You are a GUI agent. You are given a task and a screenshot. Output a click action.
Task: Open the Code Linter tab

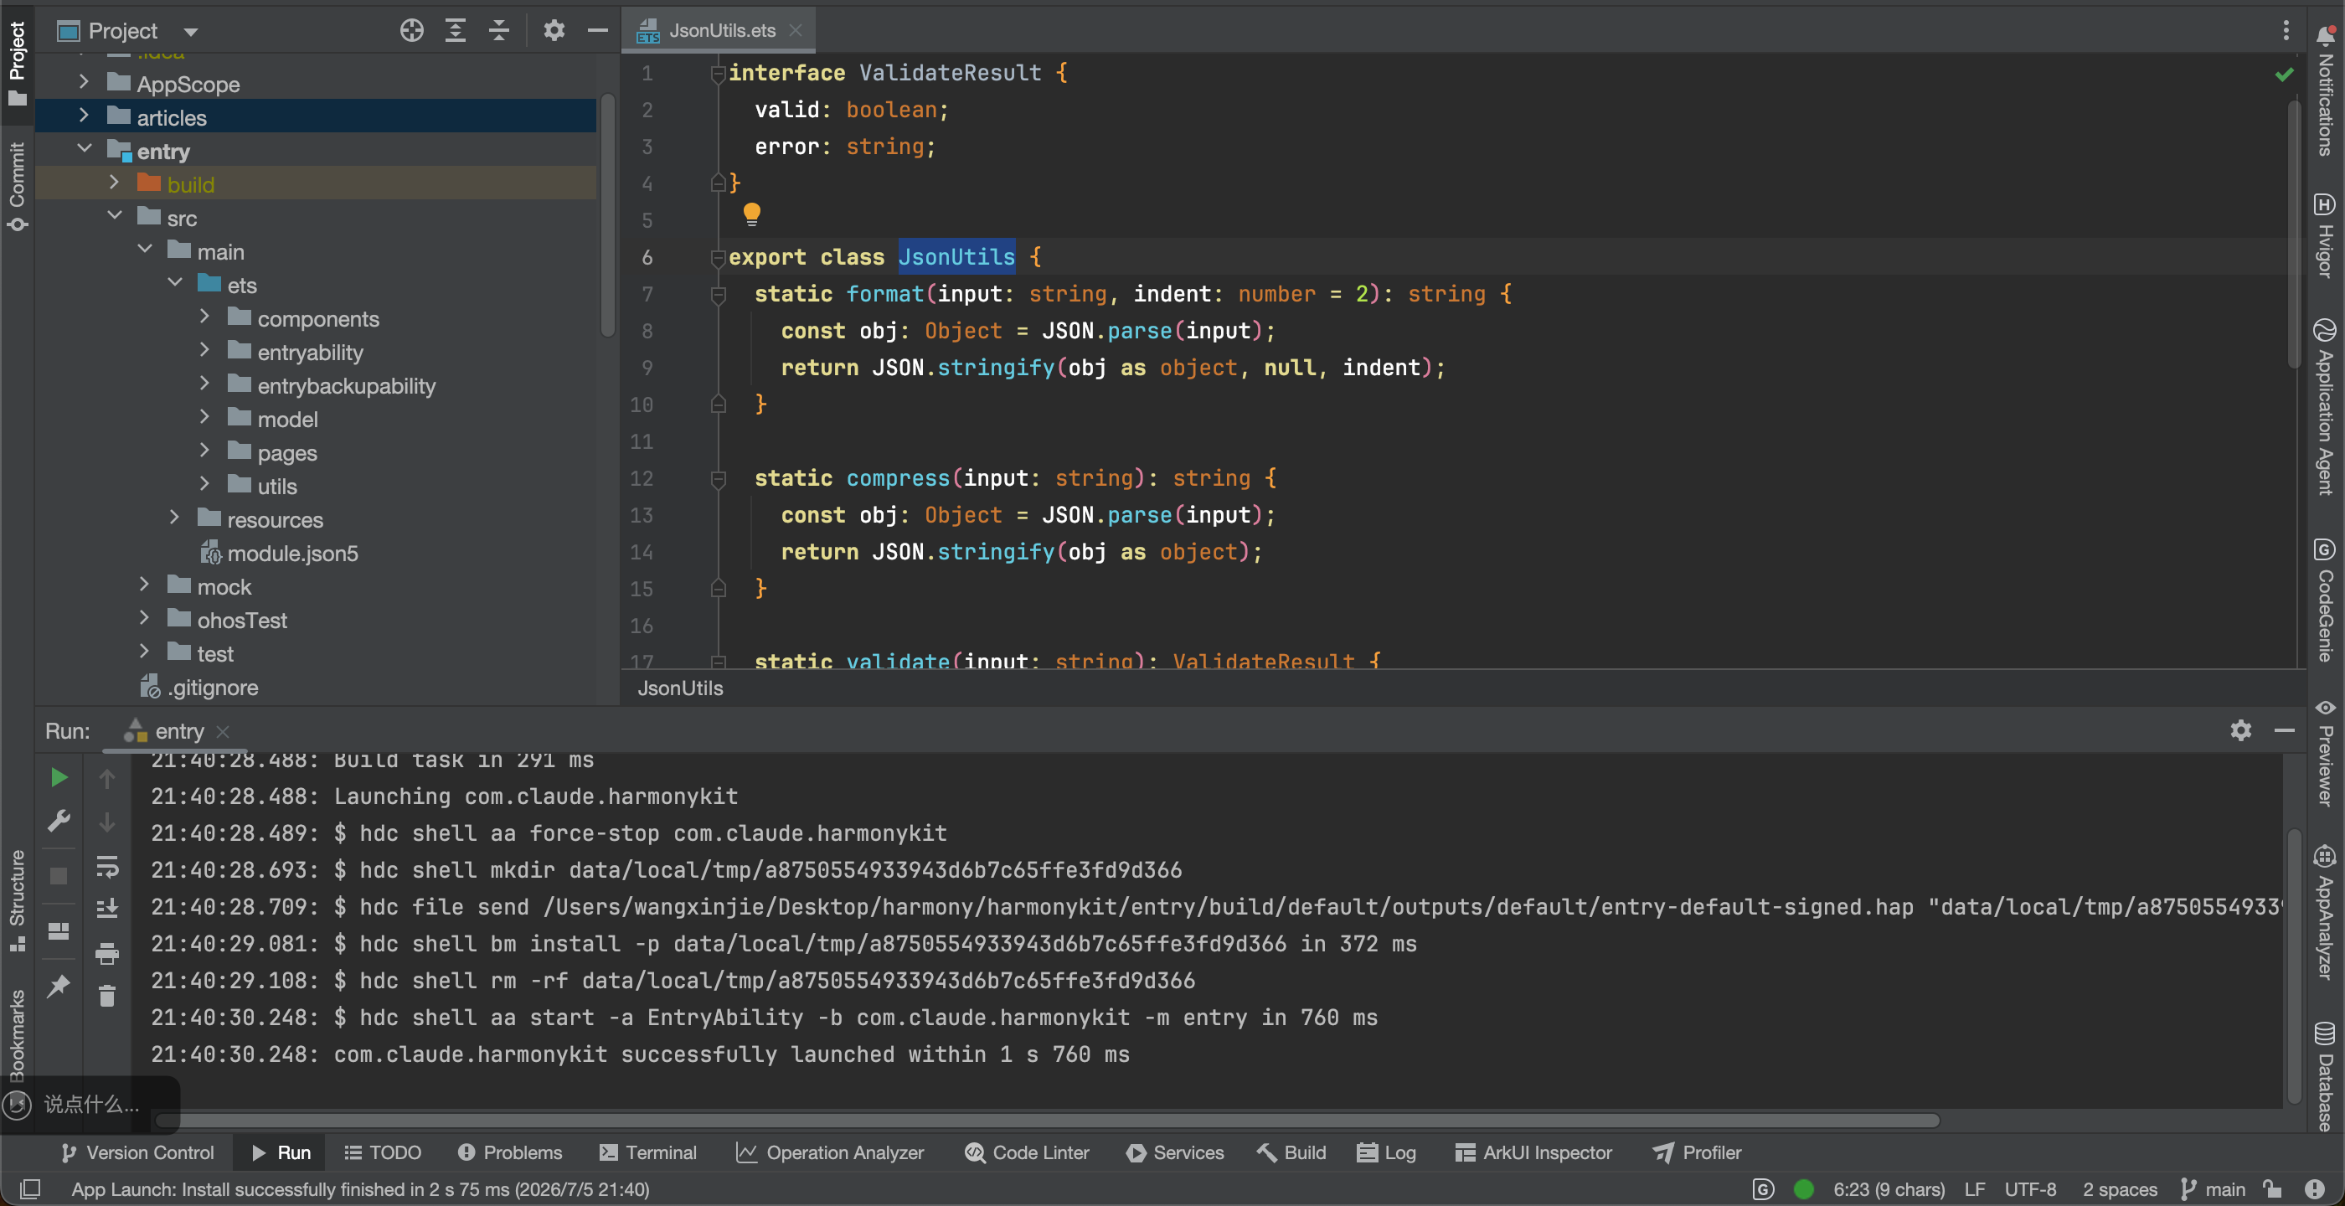[1027, 1152]
